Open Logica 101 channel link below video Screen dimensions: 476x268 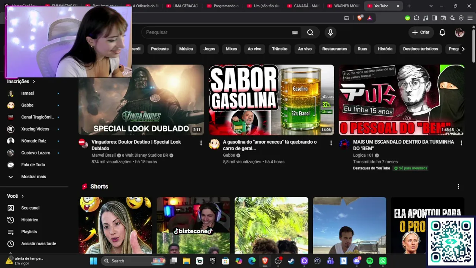click(363, 155)
